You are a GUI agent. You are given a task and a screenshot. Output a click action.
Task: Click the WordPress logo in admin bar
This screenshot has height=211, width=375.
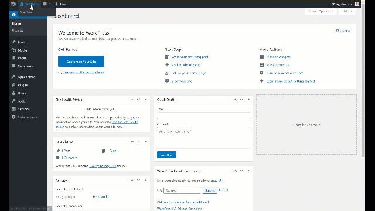13,4
